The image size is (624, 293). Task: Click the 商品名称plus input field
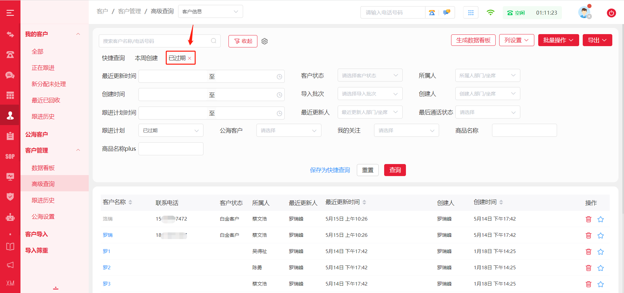pos(171,149)
